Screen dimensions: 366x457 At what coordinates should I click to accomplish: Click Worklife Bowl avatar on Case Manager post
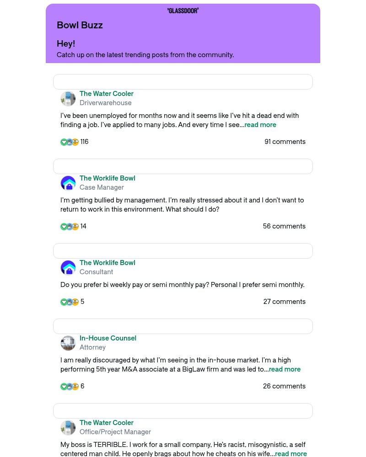point(68,183)
